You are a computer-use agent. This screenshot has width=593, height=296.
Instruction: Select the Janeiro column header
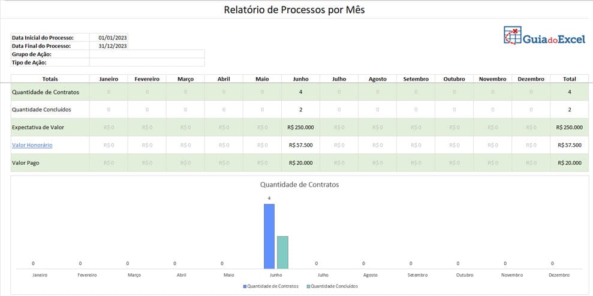click(x=109, y=79)
